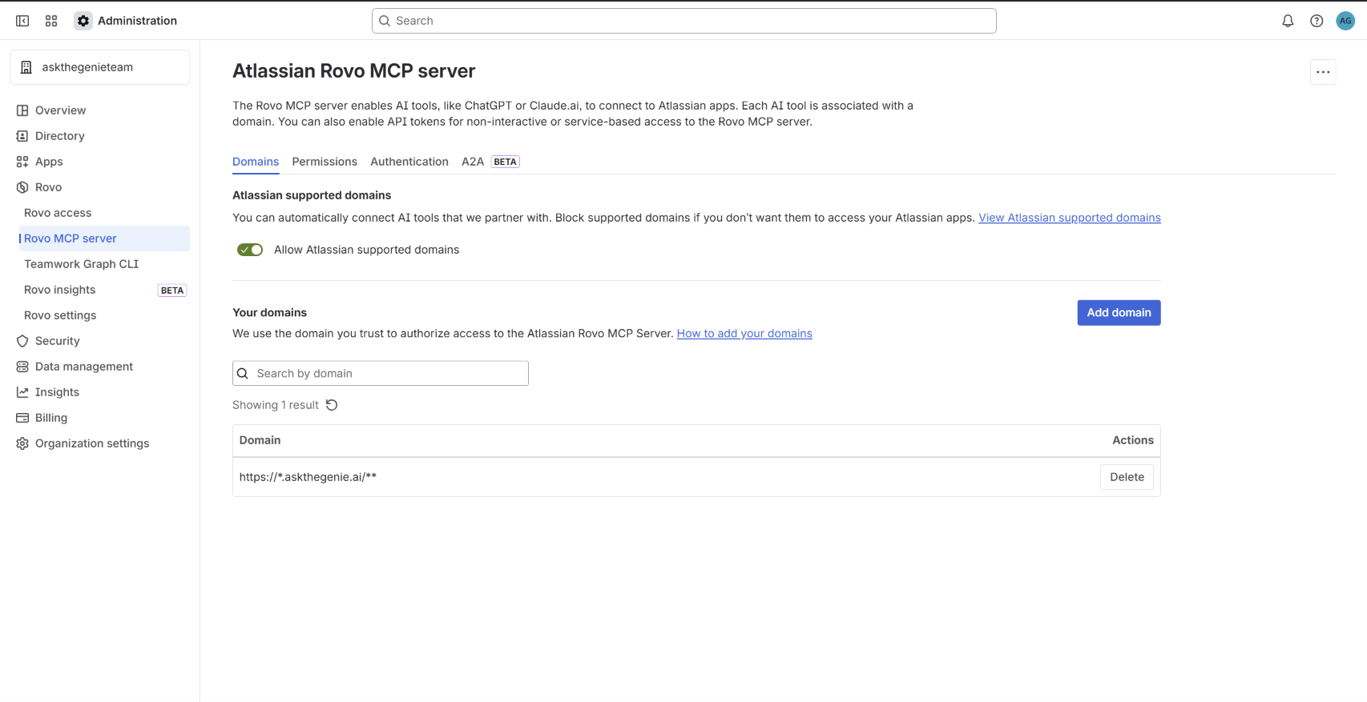This screenshot has height=702, width=1367.
Task: Click the Apps sidebar icon
Action: click(22, 162)
